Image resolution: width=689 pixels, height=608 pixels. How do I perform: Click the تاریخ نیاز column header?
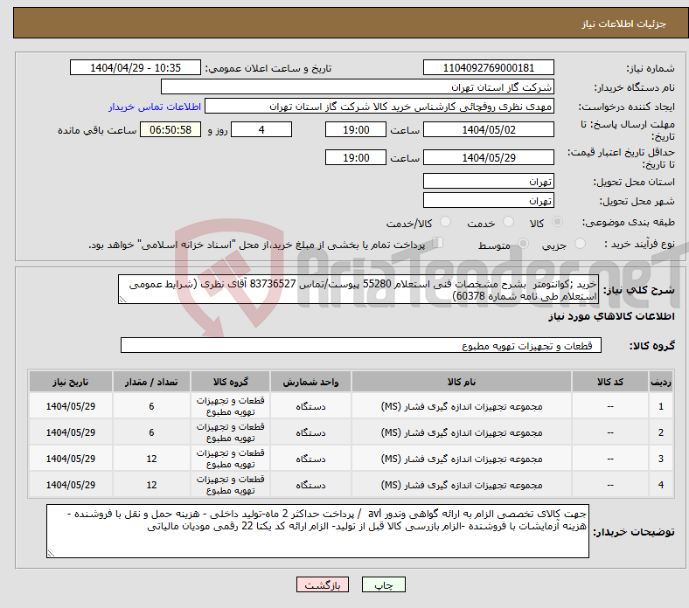coord(71,382)
